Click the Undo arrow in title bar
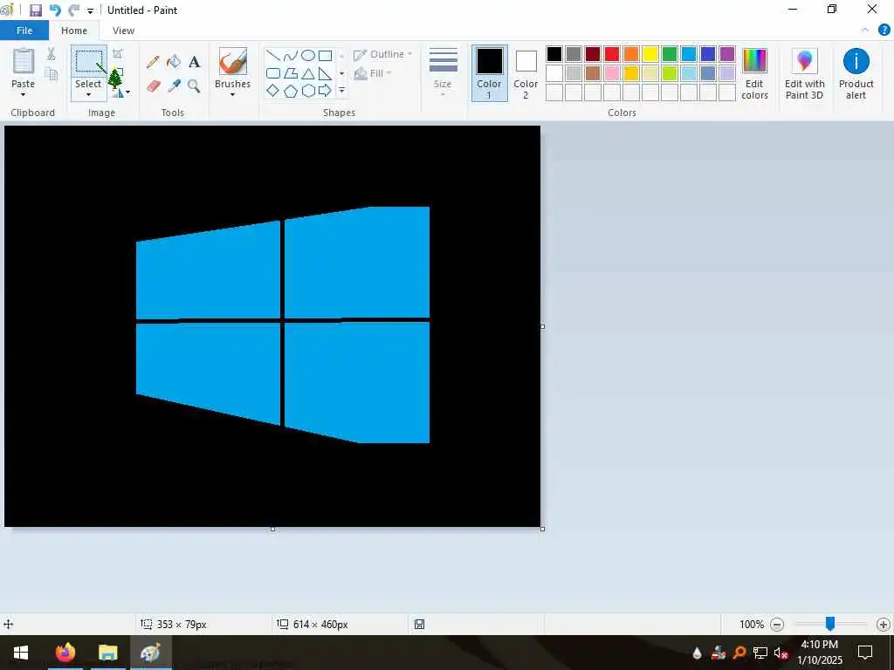Viewport: 894px width, 670px height. [55, 10]
